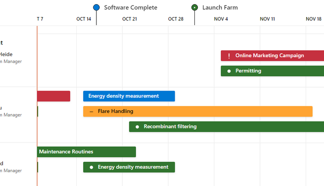Select the NOV 4 date header
Image resolution: width=324 pixels, height=186 pixels.
(x=221, y=19)
